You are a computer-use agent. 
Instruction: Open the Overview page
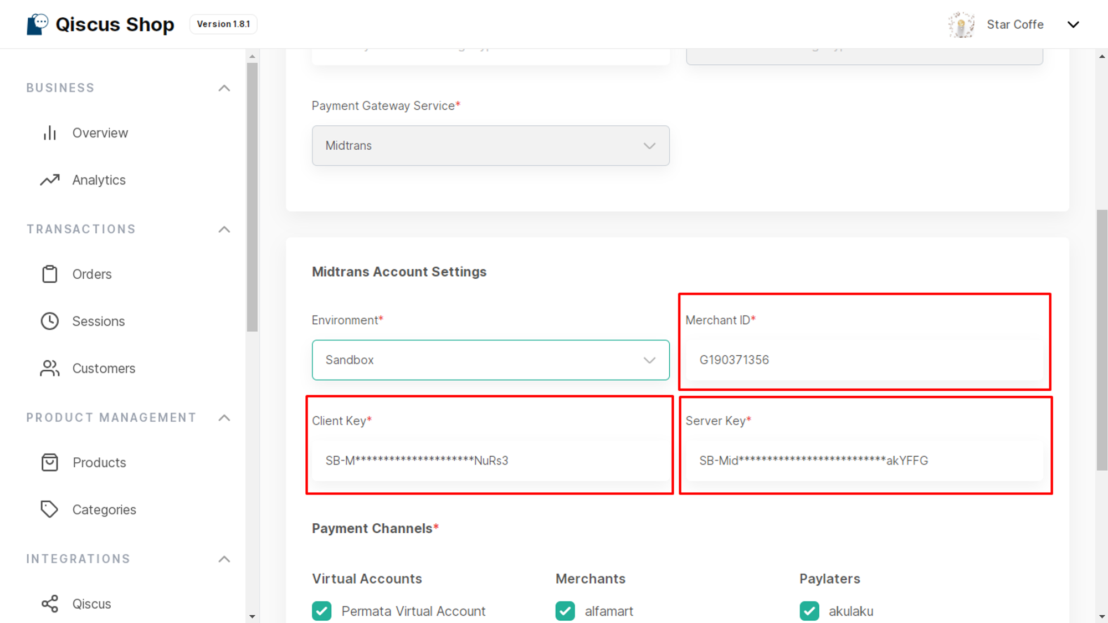pyautogui.click(x=100, y=133)
